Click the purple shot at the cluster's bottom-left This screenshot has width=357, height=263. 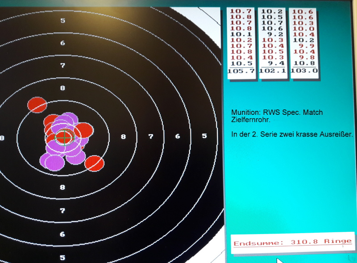[51, 161]
